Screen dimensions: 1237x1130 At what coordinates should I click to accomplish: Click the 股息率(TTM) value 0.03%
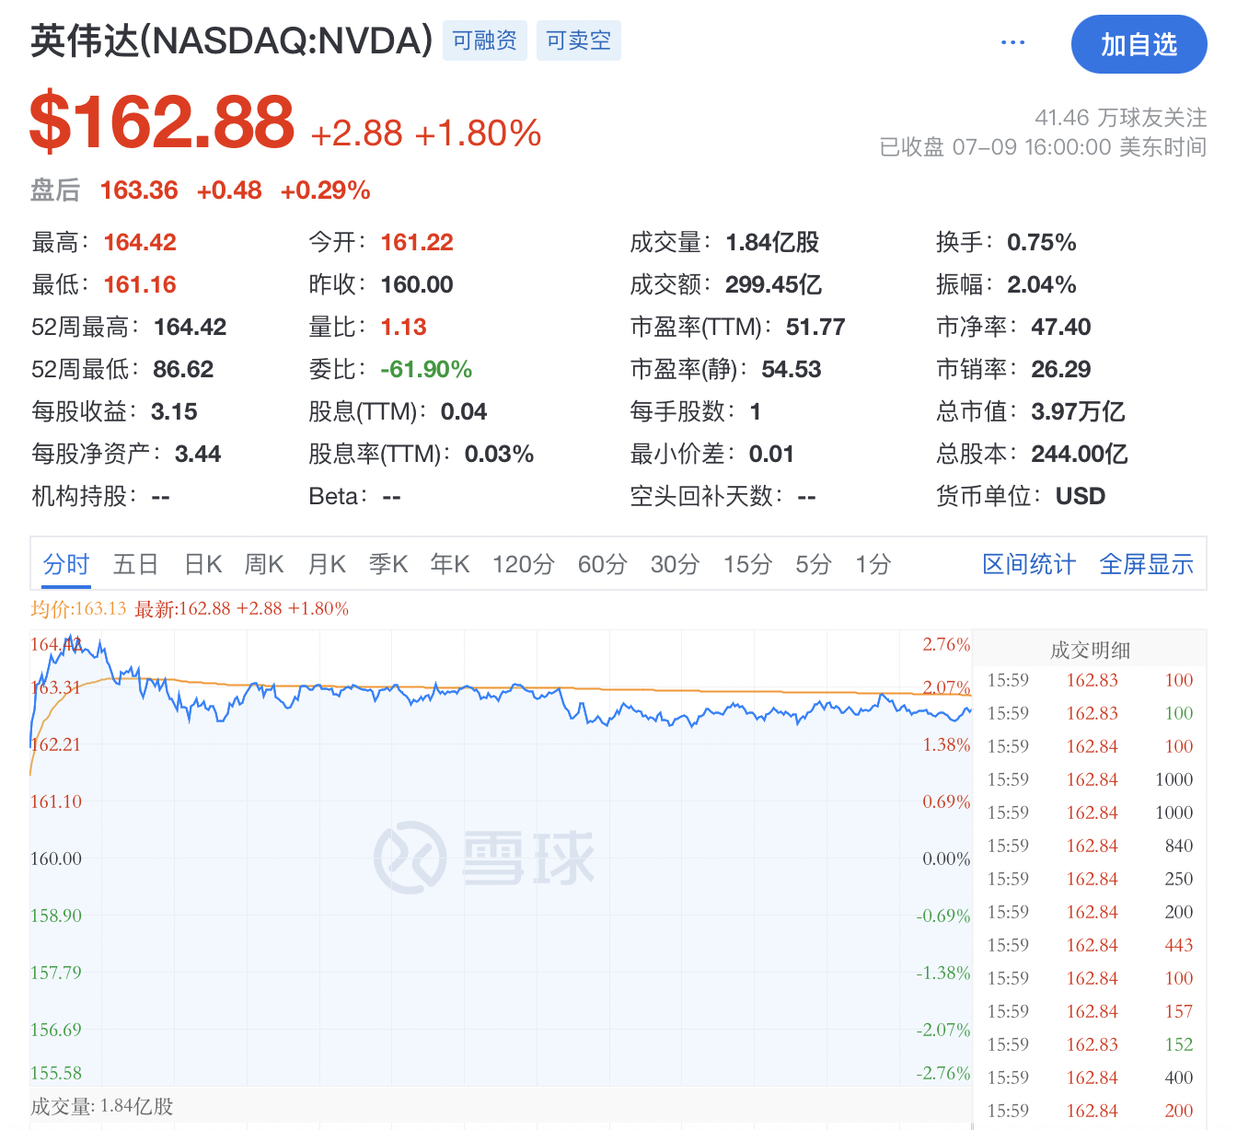(499, 454)
